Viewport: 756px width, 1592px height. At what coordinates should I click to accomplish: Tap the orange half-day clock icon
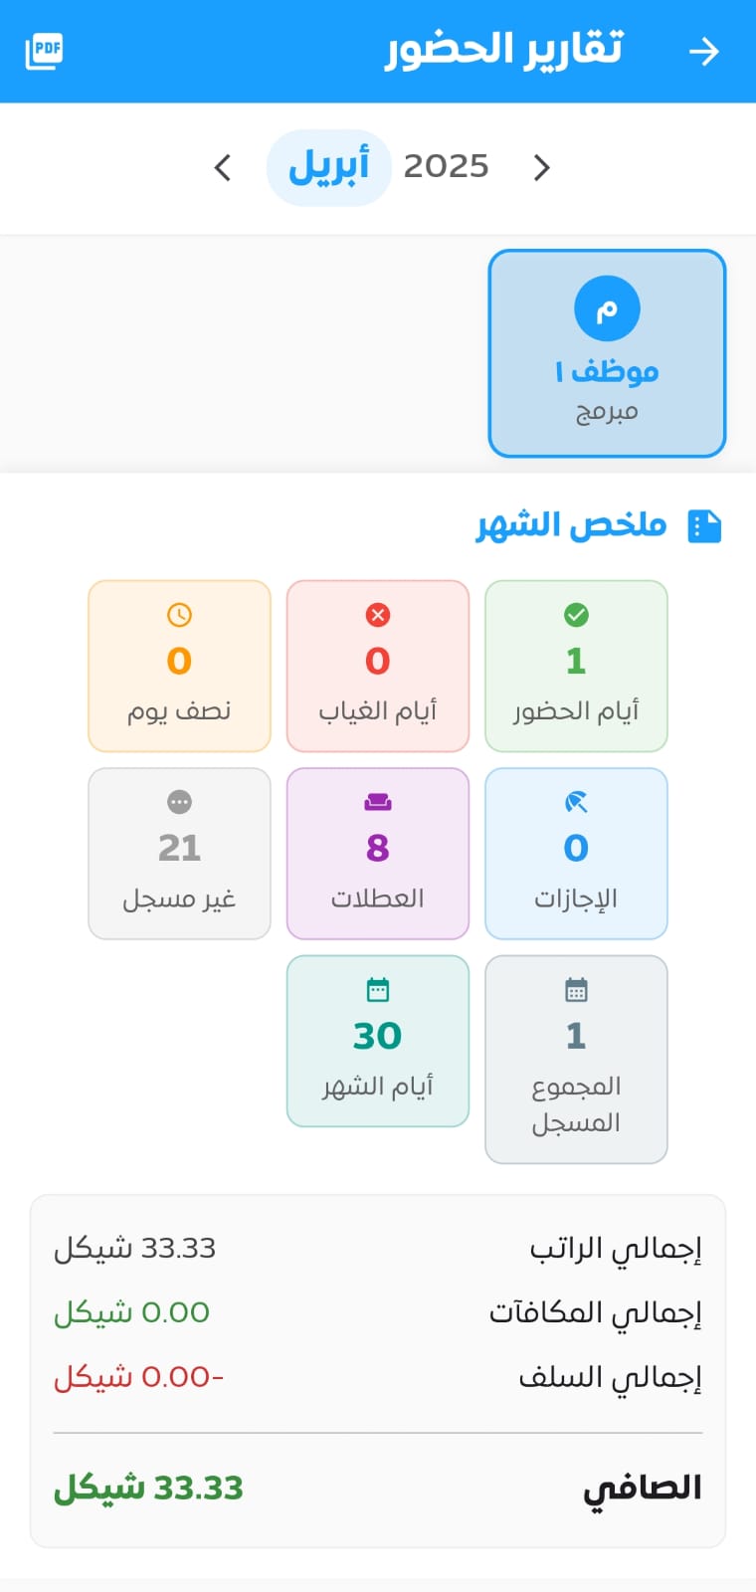(x=179, y=615)
